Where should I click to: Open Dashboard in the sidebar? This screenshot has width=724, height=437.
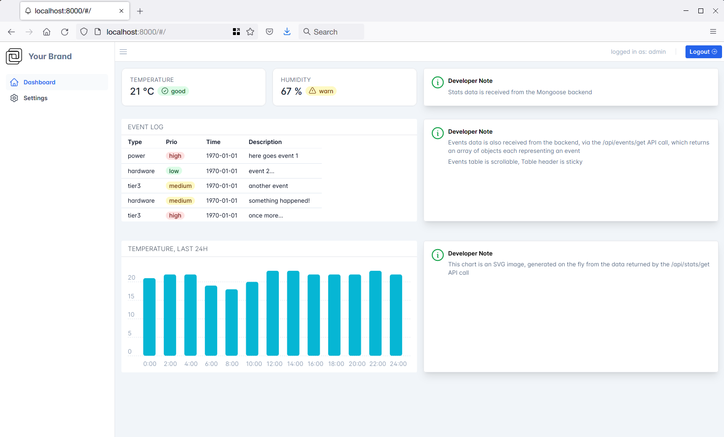coord(39,82)
